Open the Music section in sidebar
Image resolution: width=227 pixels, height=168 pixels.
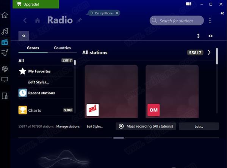tap(5, 31)
